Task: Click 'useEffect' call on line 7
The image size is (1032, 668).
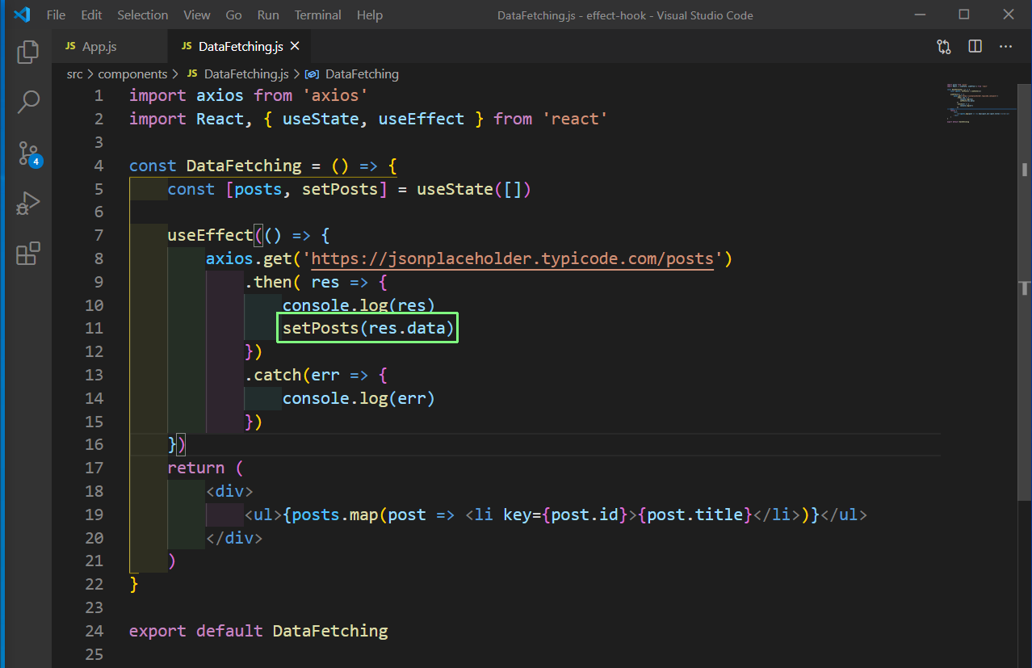Action: (x=210, y=235)
